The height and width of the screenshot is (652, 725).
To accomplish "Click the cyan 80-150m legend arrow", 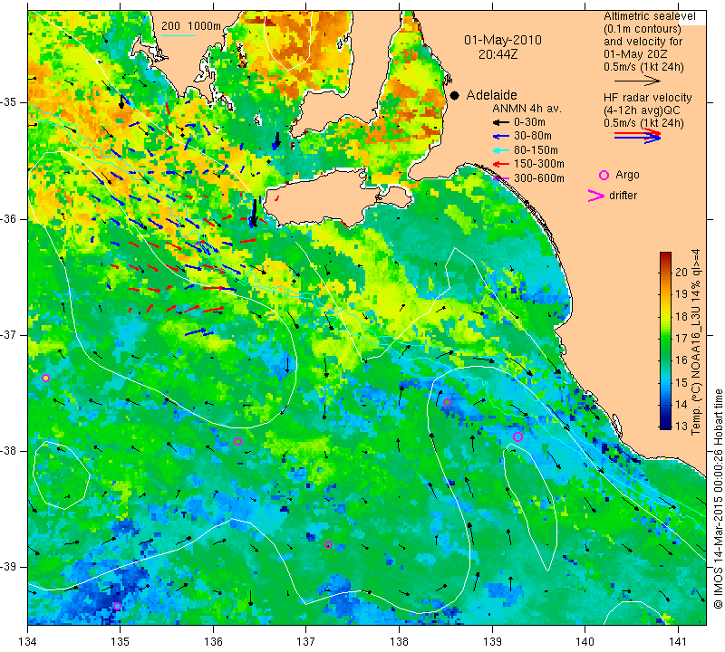I will pos(500,150).
